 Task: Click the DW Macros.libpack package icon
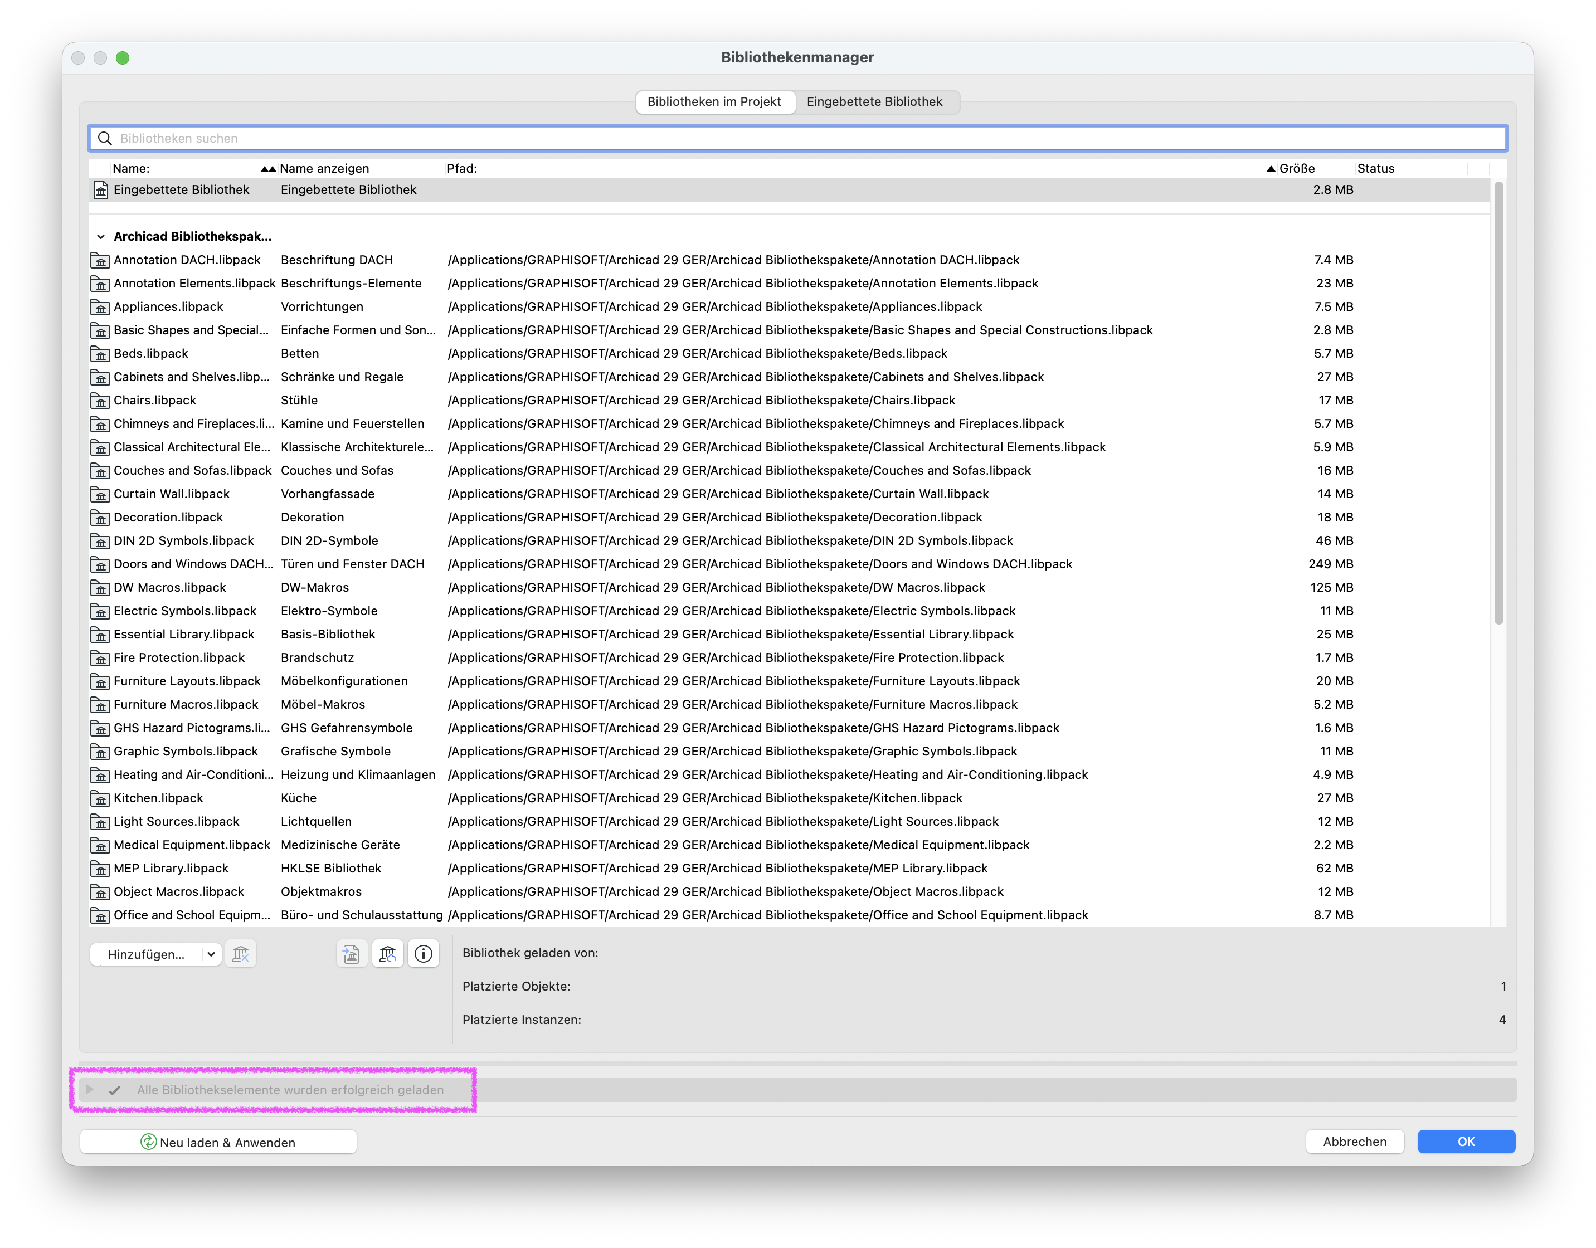[100, 587]
